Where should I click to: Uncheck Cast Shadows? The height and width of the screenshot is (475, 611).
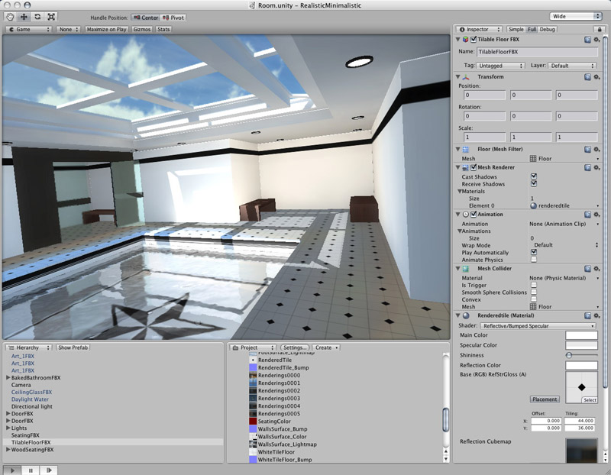534,177
